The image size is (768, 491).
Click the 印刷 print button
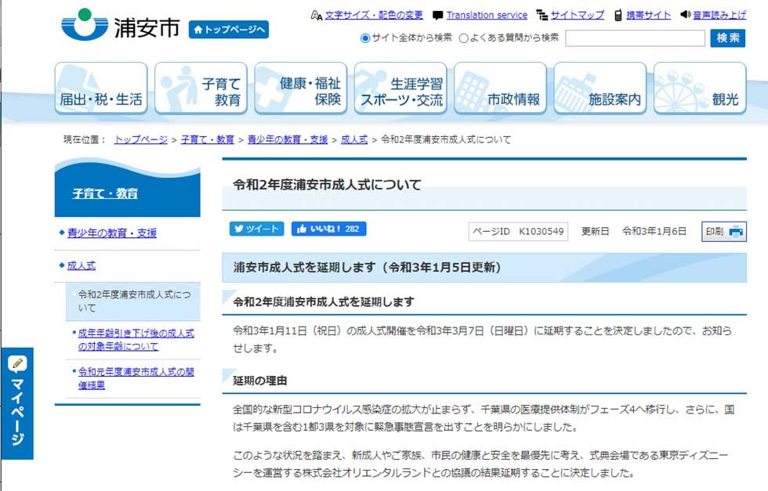724,232
